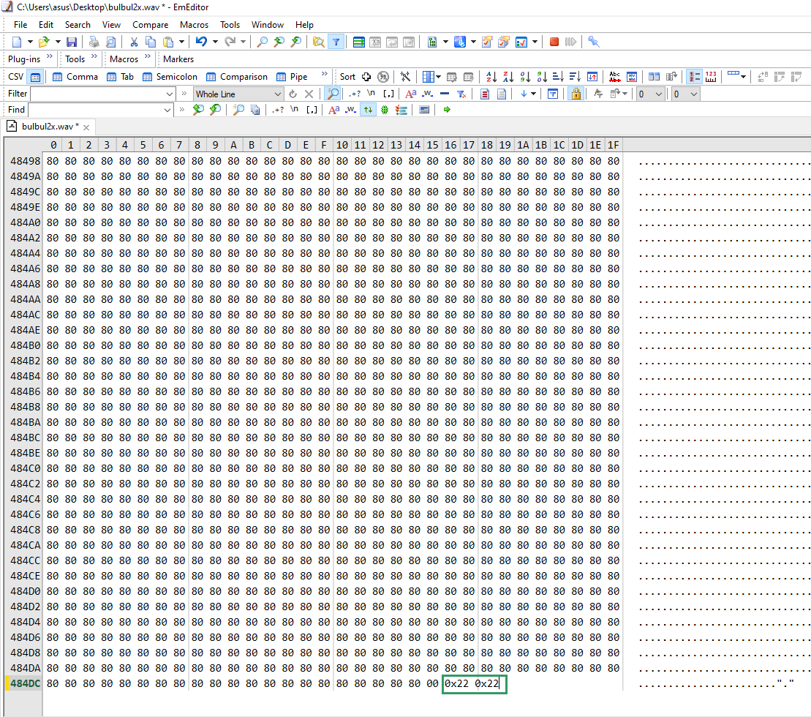The image size is (811, 717).
Task: Click the Undo arrow icon
Action: tap(201, 42)
